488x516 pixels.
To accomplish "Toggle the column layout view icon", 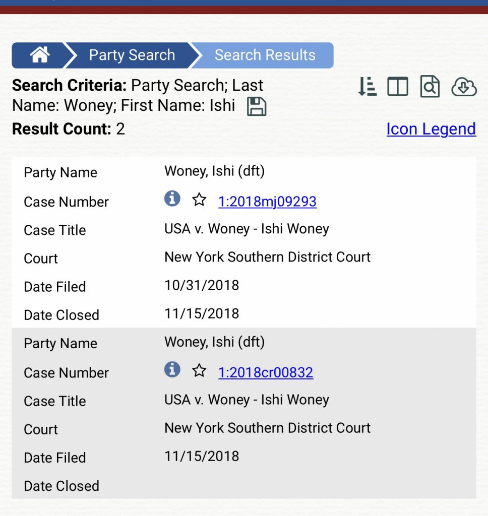I will coord(398,87).
